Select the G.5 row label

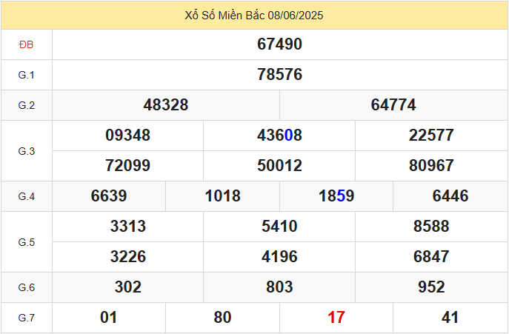26,242
